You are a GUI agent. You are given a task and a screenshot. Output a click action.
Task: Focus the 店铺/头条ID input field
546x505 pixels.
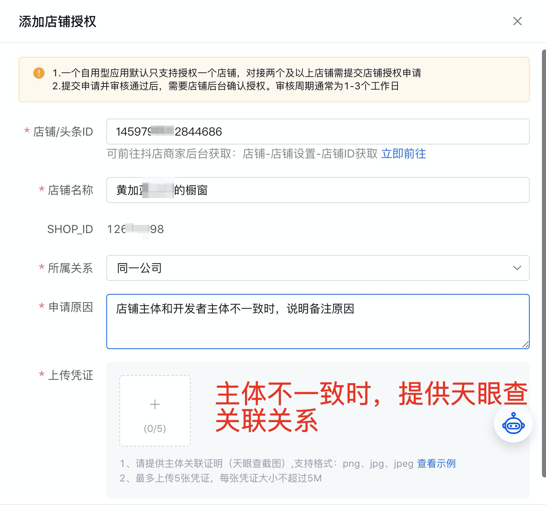pyautogui.click(x=318, y=132)
